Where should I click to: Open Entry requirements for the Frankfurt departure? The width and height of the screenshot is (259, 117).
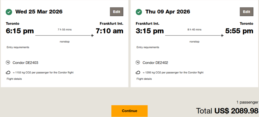pyautogui.click(x=148, y=47)
